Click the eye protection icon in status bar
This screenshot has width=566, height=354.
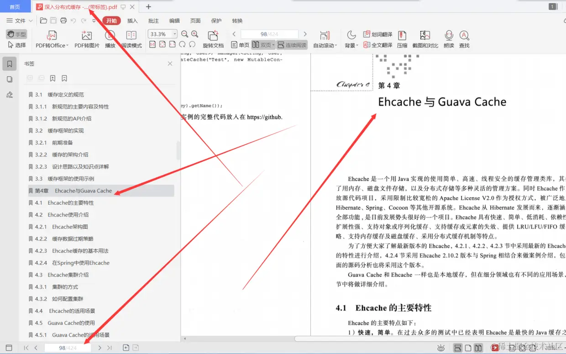[441, 348]
